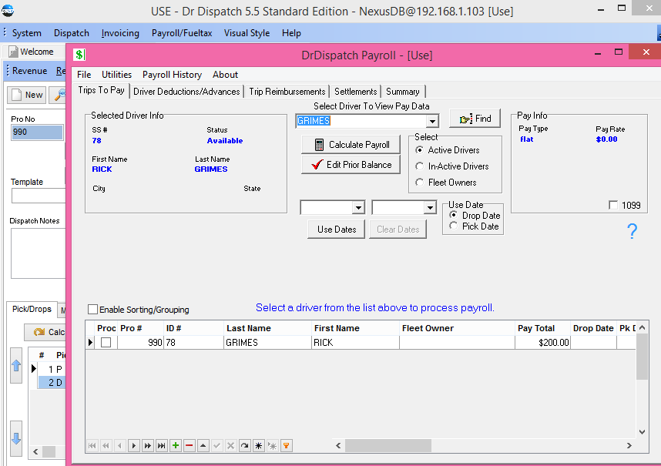
Task: Click Calculate Payroll button
Action: (x=351, y=145)
